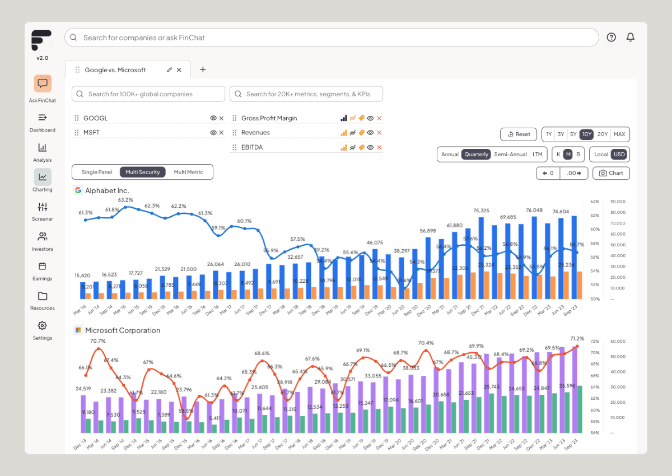Select the Multi Security view
This screenshot has width=672, height=476.
click(x=143, y=172)
